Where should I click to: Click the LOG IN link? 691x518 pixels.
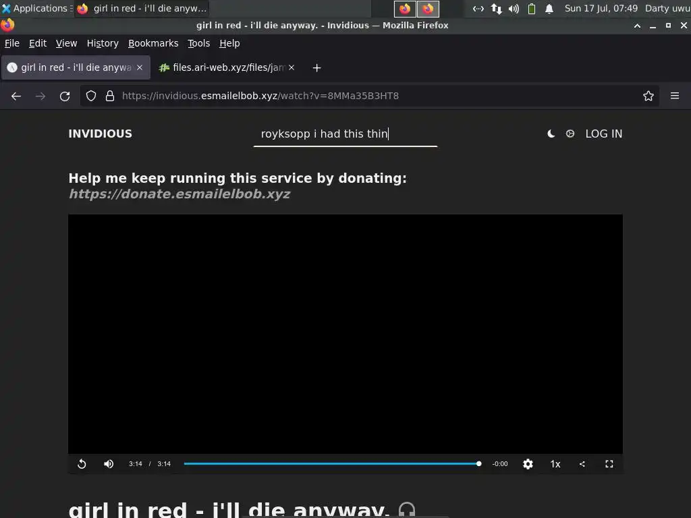coord(604,134)
